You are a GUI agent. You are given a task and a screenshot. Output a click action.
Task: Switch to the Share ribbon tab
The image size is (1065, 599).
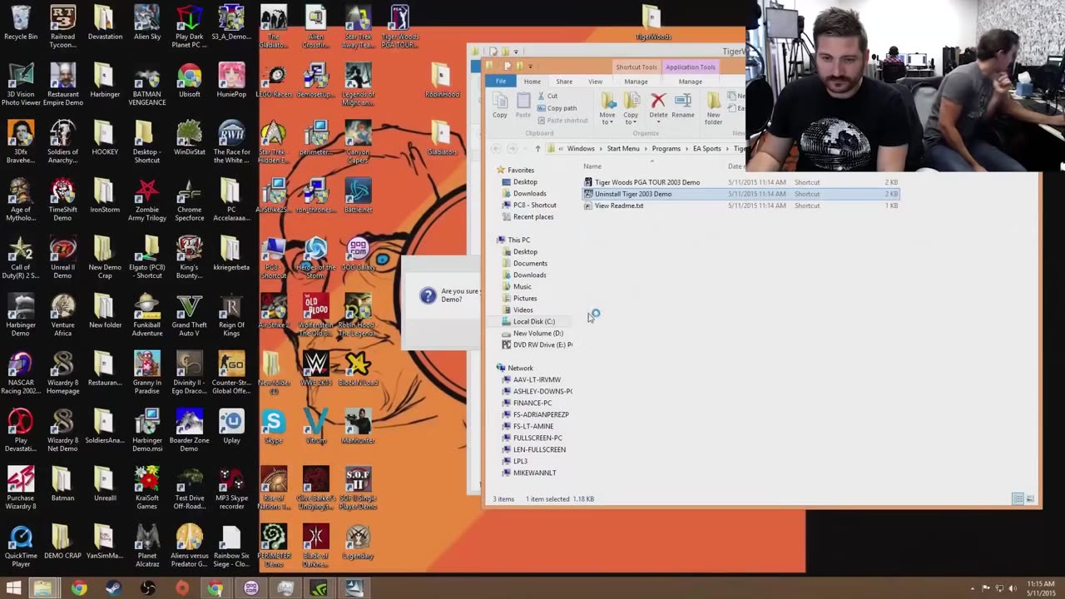click(x=564, y=82)
